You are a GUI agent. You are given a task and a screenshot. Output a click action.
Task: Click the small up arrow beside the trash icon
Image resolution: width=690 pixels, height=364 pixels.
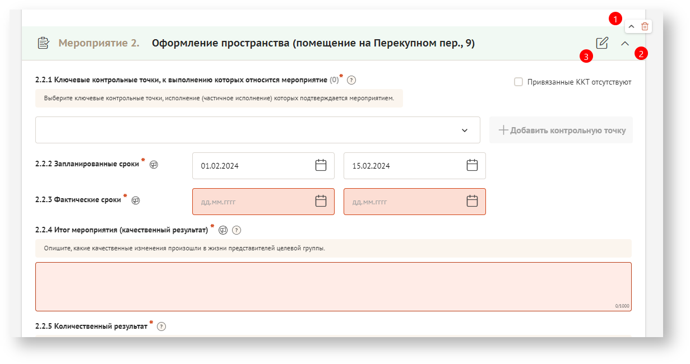coord(631,26)
